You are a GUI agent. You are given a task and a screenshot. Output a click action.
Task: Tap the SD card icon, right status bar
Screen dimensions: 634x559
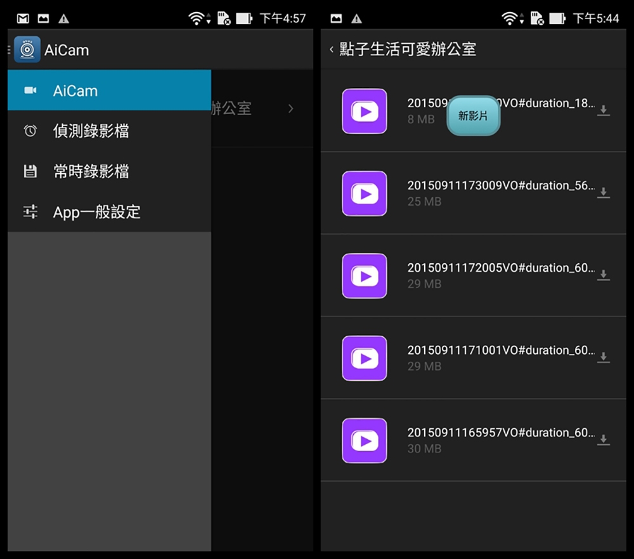click(x=537, y=18)
